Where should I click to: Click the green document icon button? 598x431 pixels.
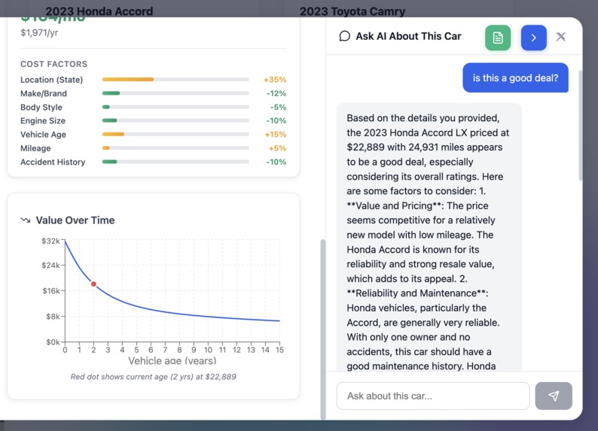498,38
